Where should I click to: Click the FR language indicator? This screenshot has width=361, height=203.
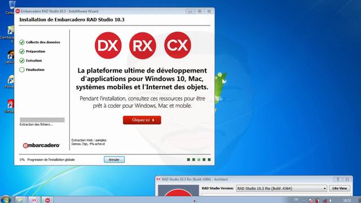coord(296,200)
